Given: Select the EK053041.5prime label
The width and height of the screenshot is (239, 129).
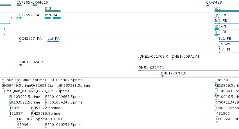Looking at the screenshot, I should click(x=32, y=119).
